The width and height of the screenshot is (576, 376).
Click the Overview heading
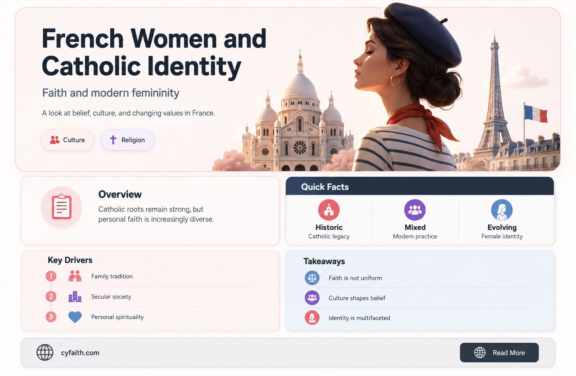(x=120, y=194)
